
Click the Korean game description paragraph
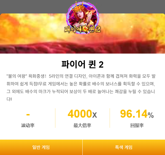81,88
